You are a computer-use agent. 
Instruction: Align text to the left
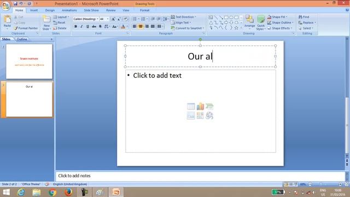point(135,26)
